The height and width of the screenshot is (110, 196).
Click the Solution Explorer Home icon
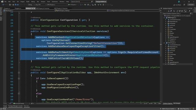point(169,11)
